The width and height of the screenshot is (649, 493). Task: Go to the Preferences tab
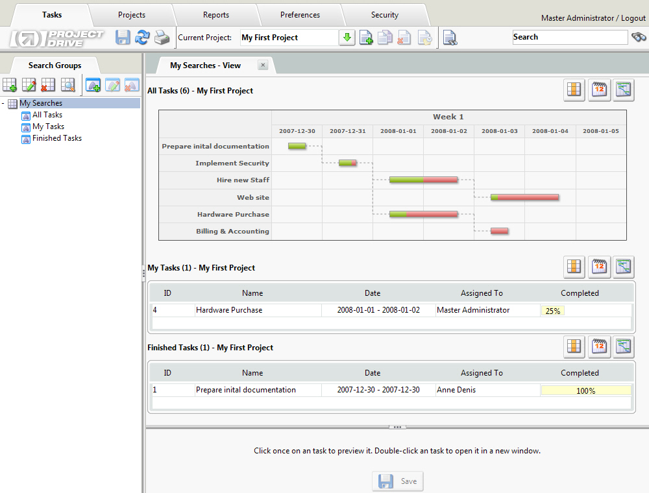tap(300, 15)
